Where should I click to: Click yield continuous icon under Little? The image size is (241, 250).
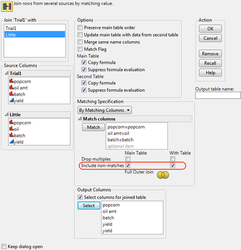[x=11, y=142]
